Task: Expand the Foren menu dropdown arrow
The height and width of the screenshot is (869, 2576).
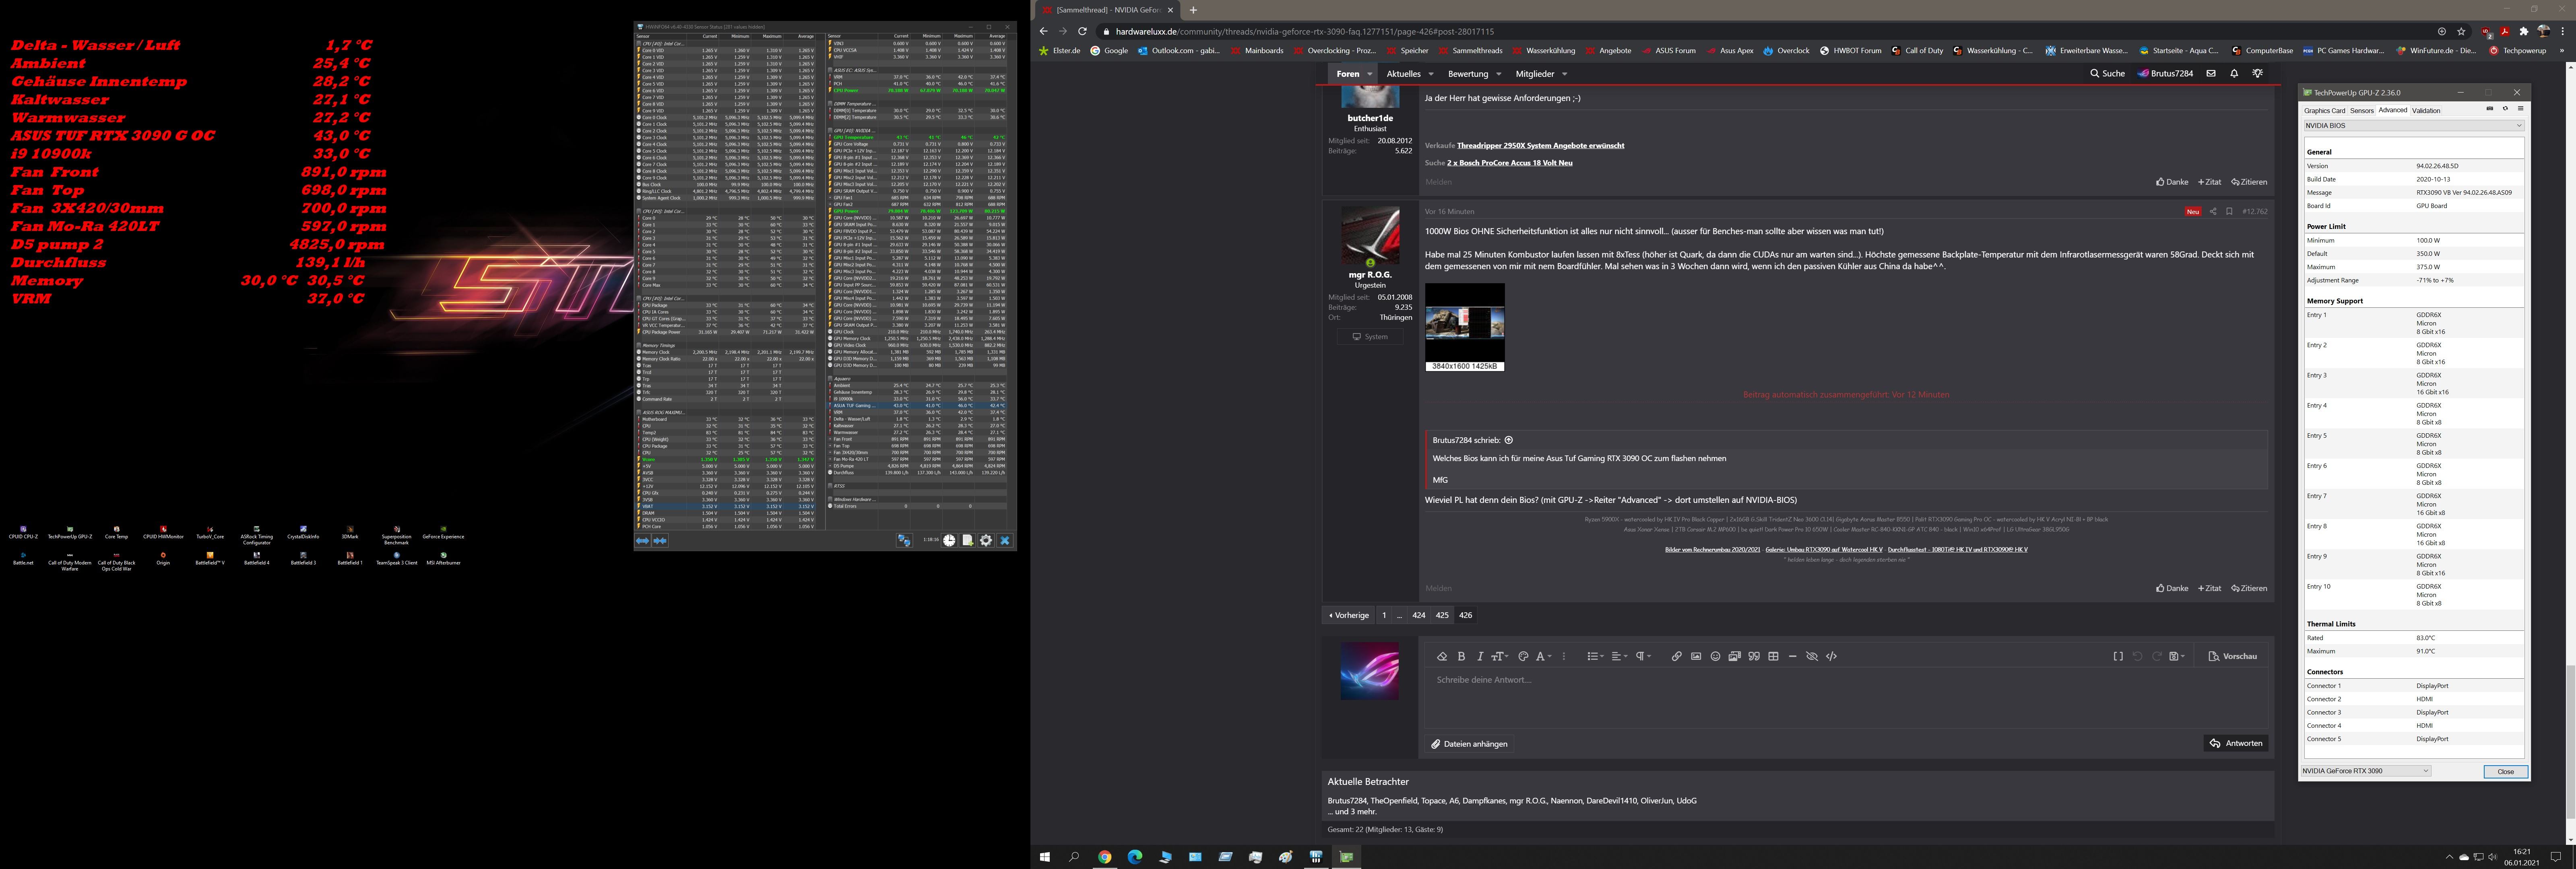Action: click(x=1370, y=74)
